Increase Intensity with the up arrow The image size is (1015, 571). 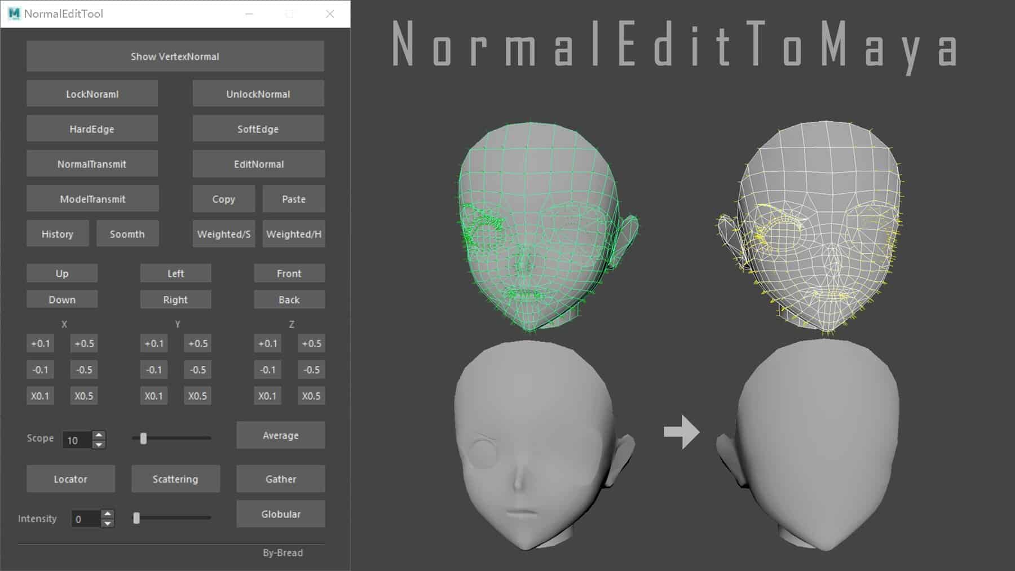tap(108, 515)
